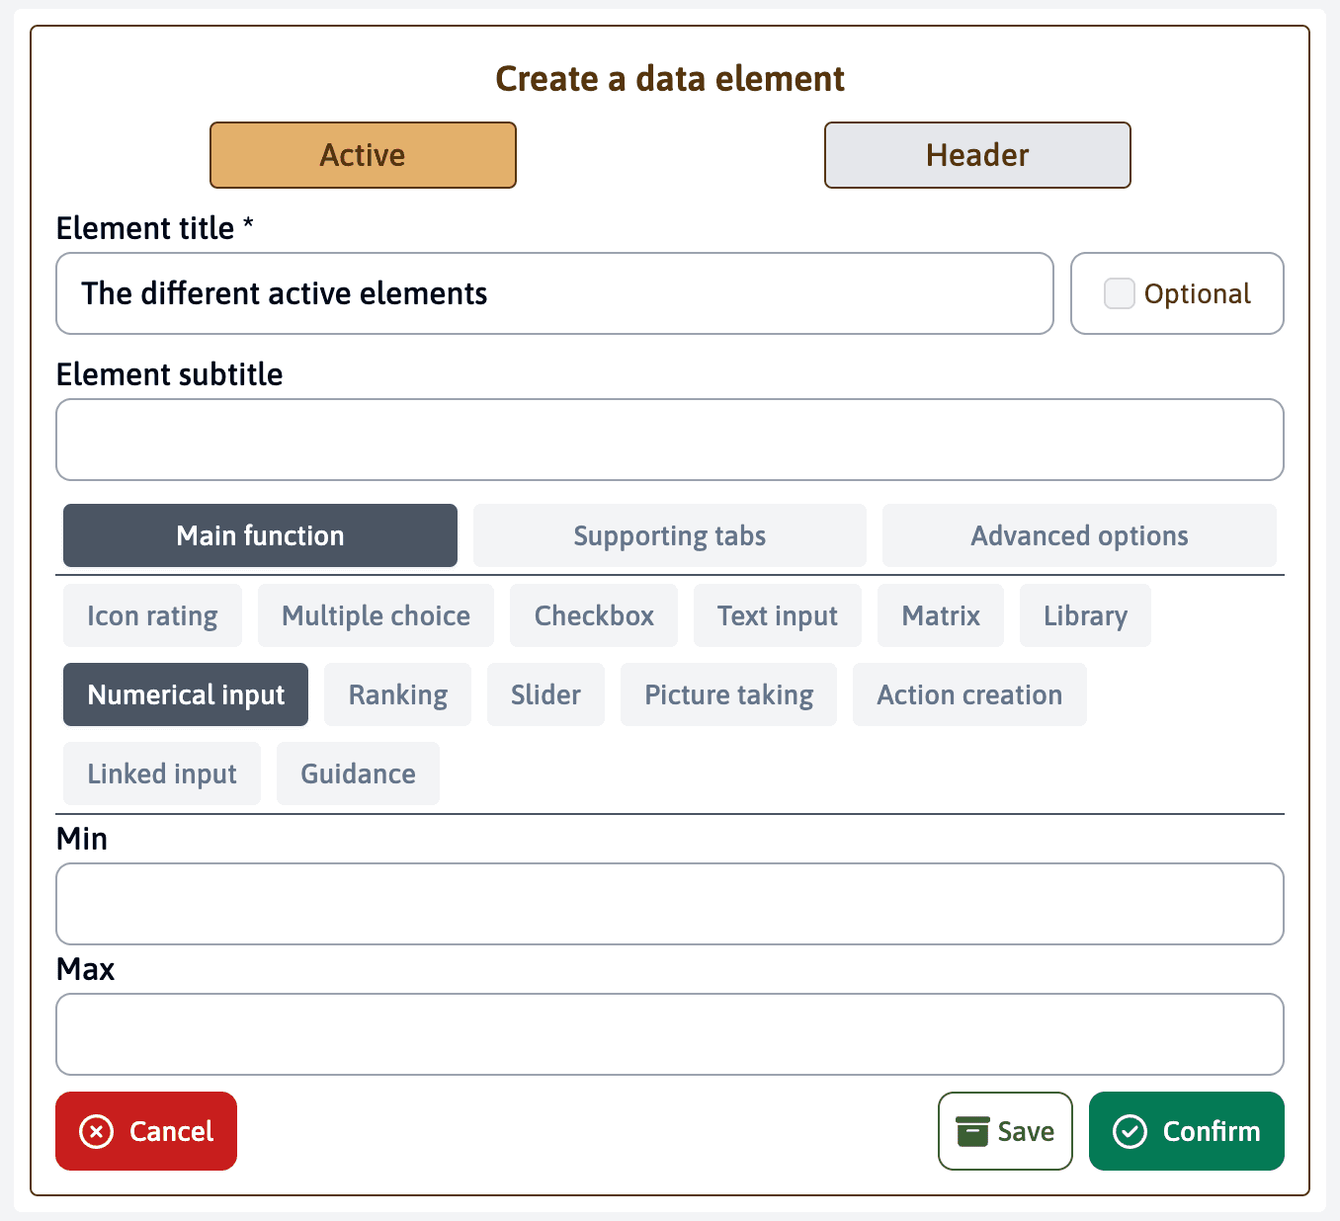
Task: Click the checkmark icon on Confirm
Action: pyautogui.click(x=1130, y=1131)
